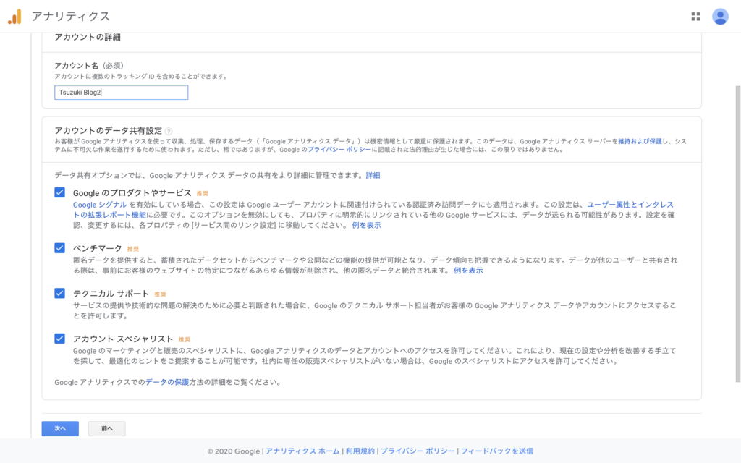The width and height of the screenshot is (741, 463).
Task: Open the user account avatar
Action: tap(720, 17)
